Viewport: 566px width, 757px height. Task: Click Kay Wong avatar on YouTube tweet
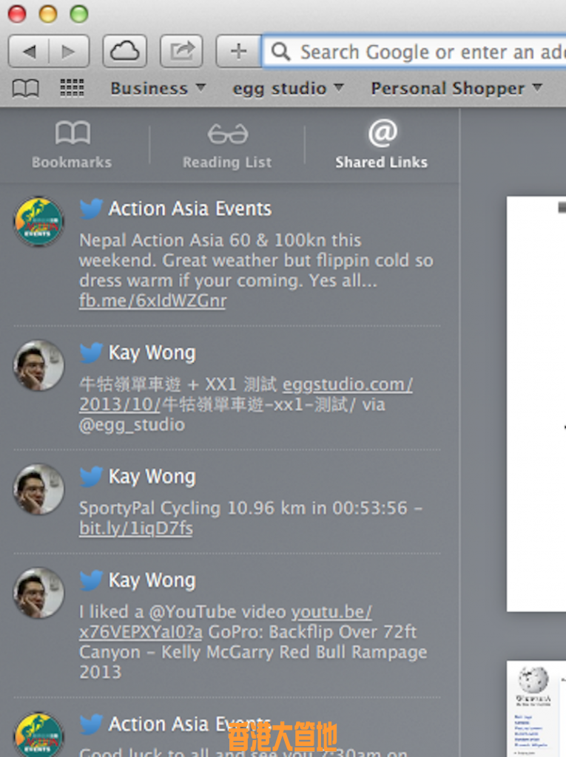click(38, 593)
